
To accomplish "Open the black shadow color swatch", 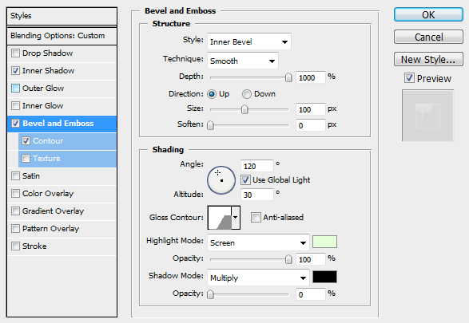I will pos(324,277).
